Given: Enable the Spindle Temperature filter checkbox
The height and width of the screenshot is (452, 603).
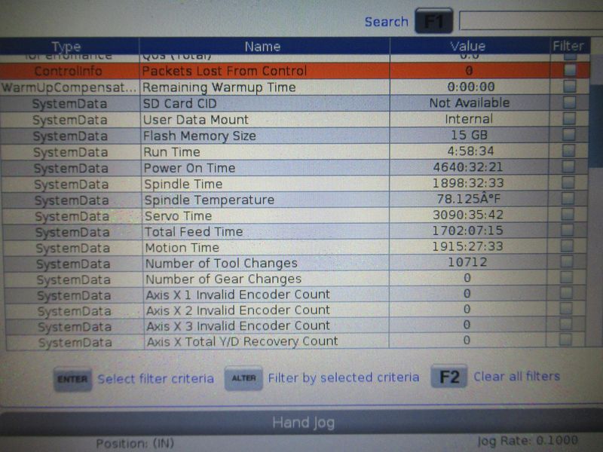Looking at the screenshot, I should [x=568, y=198].
